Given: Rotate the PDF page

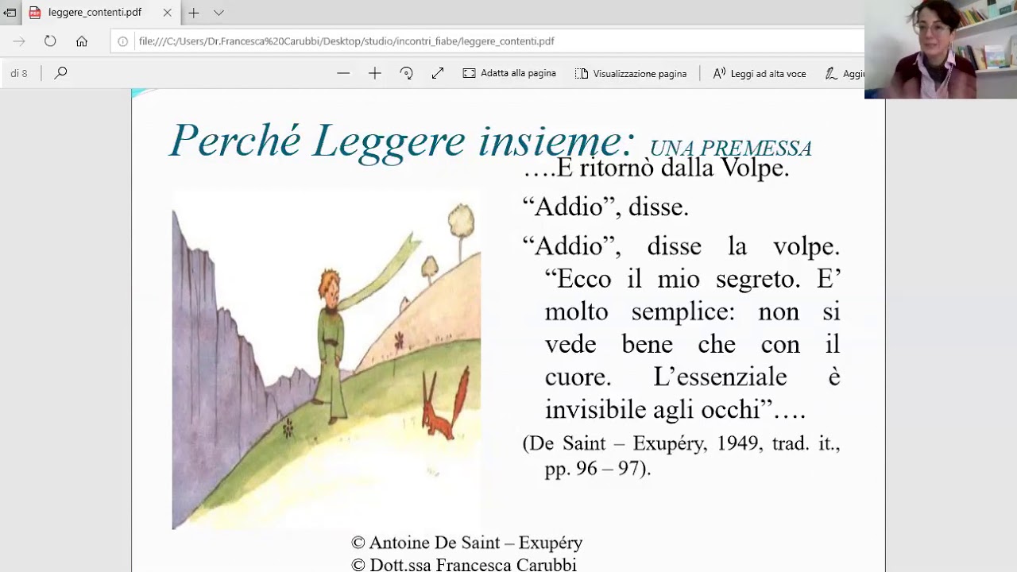Looking at the screenshot, I should pyautogui.click(x=406, y=73).
